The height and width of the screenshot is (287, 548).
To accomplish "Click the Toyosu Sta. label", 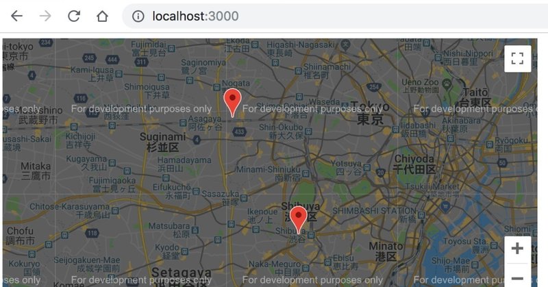I will pos(465,245).
